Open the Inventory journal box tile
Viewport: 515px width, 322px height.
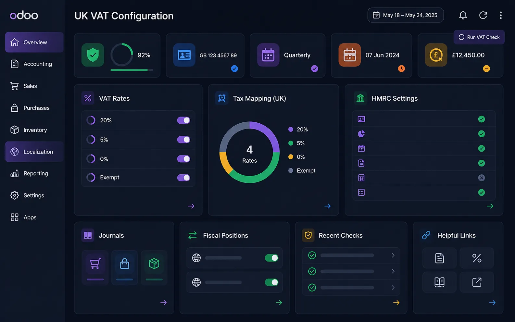pos(154,268)
